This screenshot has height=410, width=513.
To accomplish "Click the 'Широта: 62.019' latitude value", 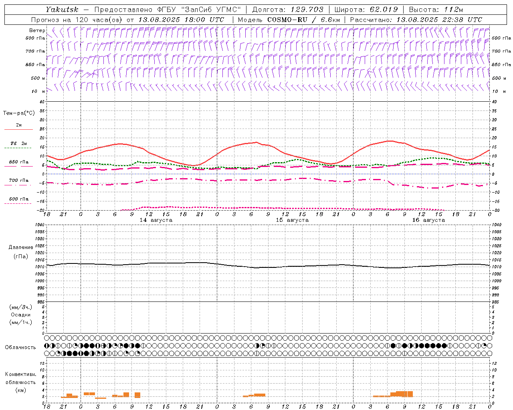I will point(366,9).
